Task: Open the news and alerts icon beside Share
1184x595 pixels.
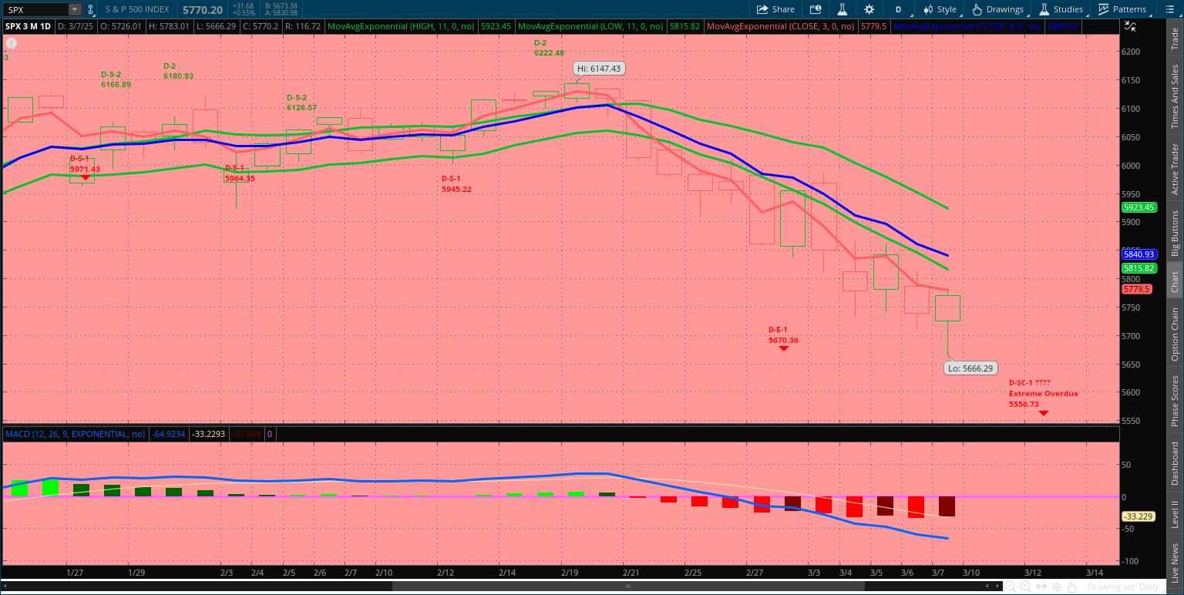Action: pos(816,9)
